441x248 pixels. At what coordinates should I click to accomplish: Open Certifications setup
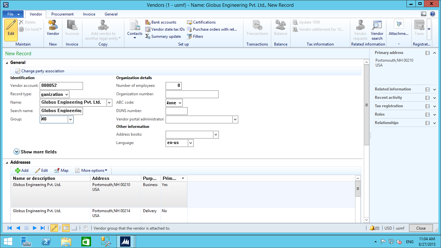[x=201, y=22]
